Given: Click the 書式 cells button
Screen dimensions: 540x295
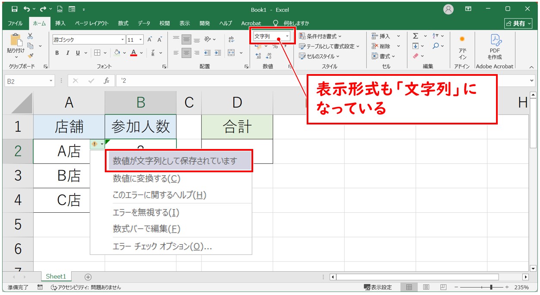Looking at the screenshot, I should tap(383, 56).
